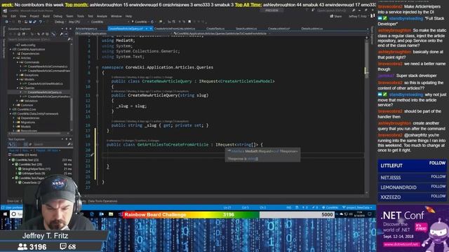This screenshot has width=449, height=252.
Task: Select CreateNewArticleQueryHandler file in Solution Explorer
Action: coord(48,97)
